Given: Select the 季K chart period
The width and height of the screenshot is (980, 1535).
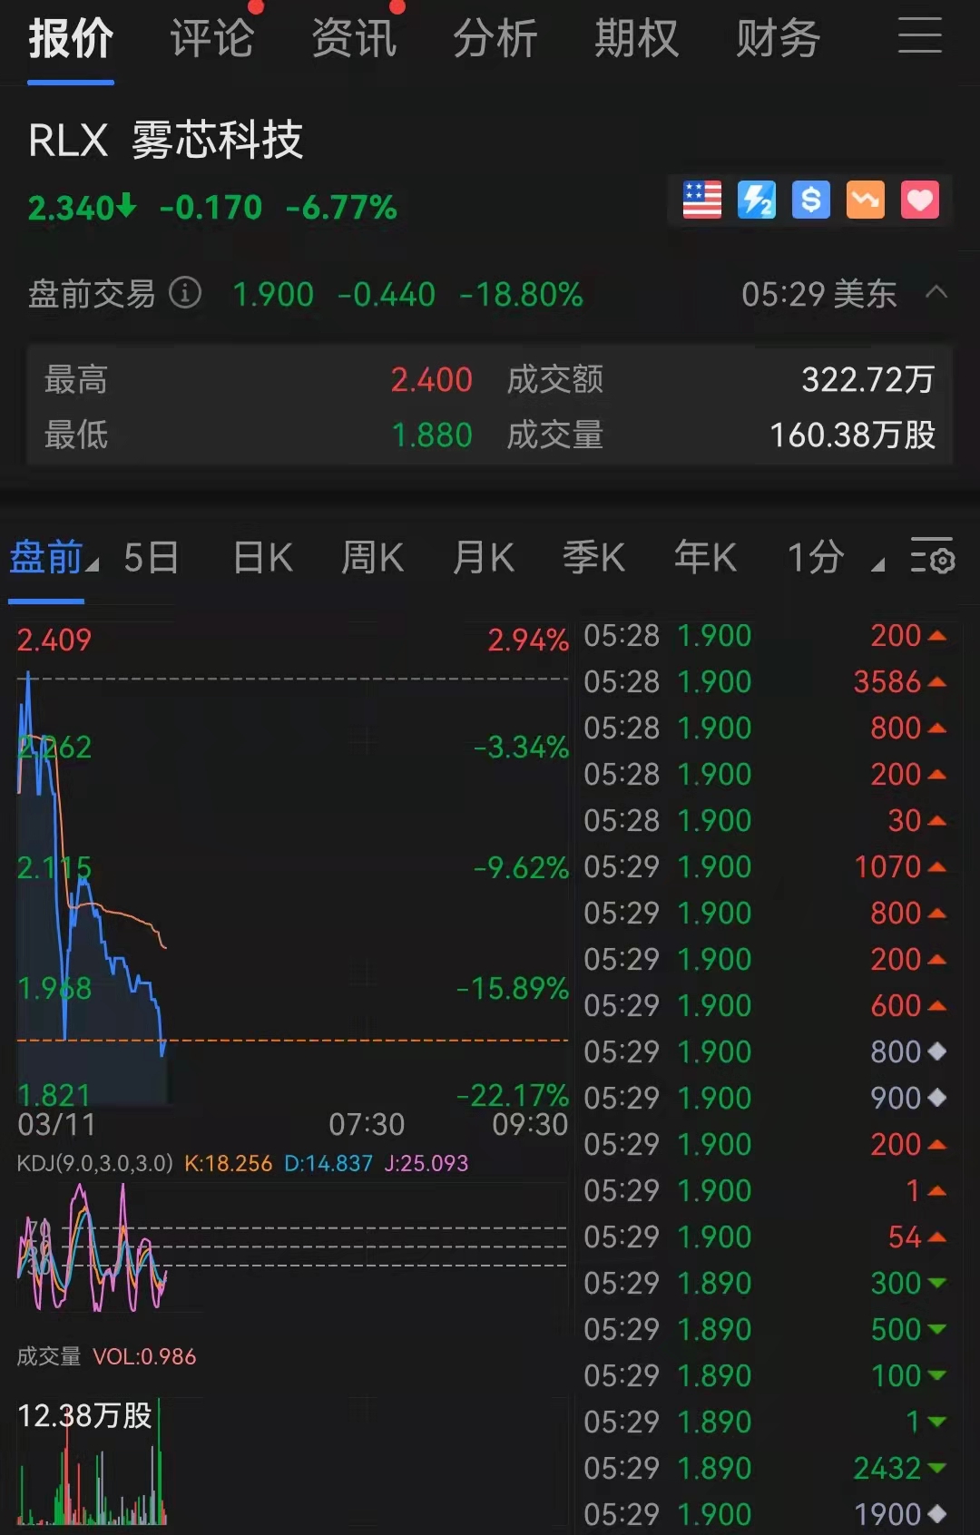Looking at the screenshot, I should point(594,557).
